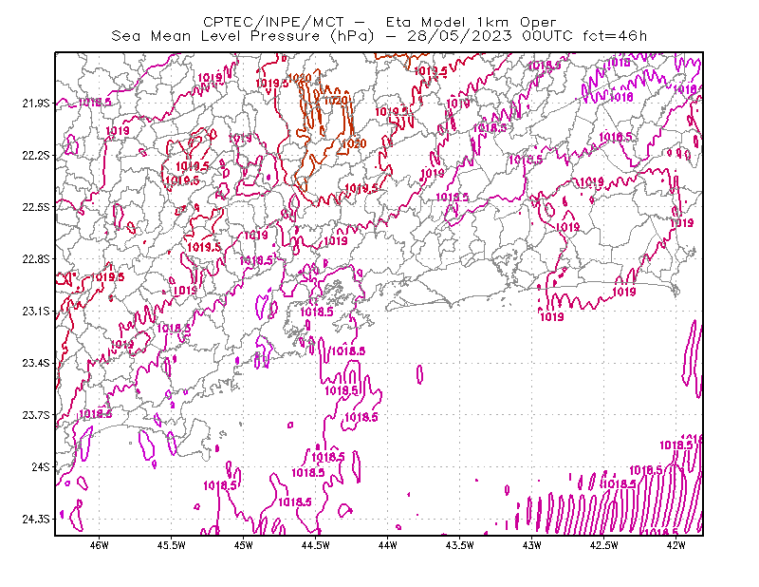Click the 23.1S latitude axis label
Image resolution: width=759 pixels, height=587 pixels.
pyautogui.click(x=36, y=311)
